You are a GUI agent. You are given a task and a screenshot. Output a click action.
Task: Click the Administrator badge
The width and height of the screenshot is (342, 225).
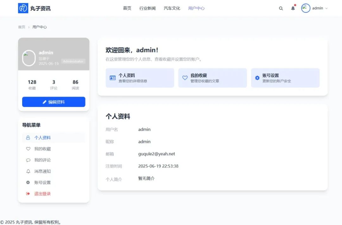73,61
